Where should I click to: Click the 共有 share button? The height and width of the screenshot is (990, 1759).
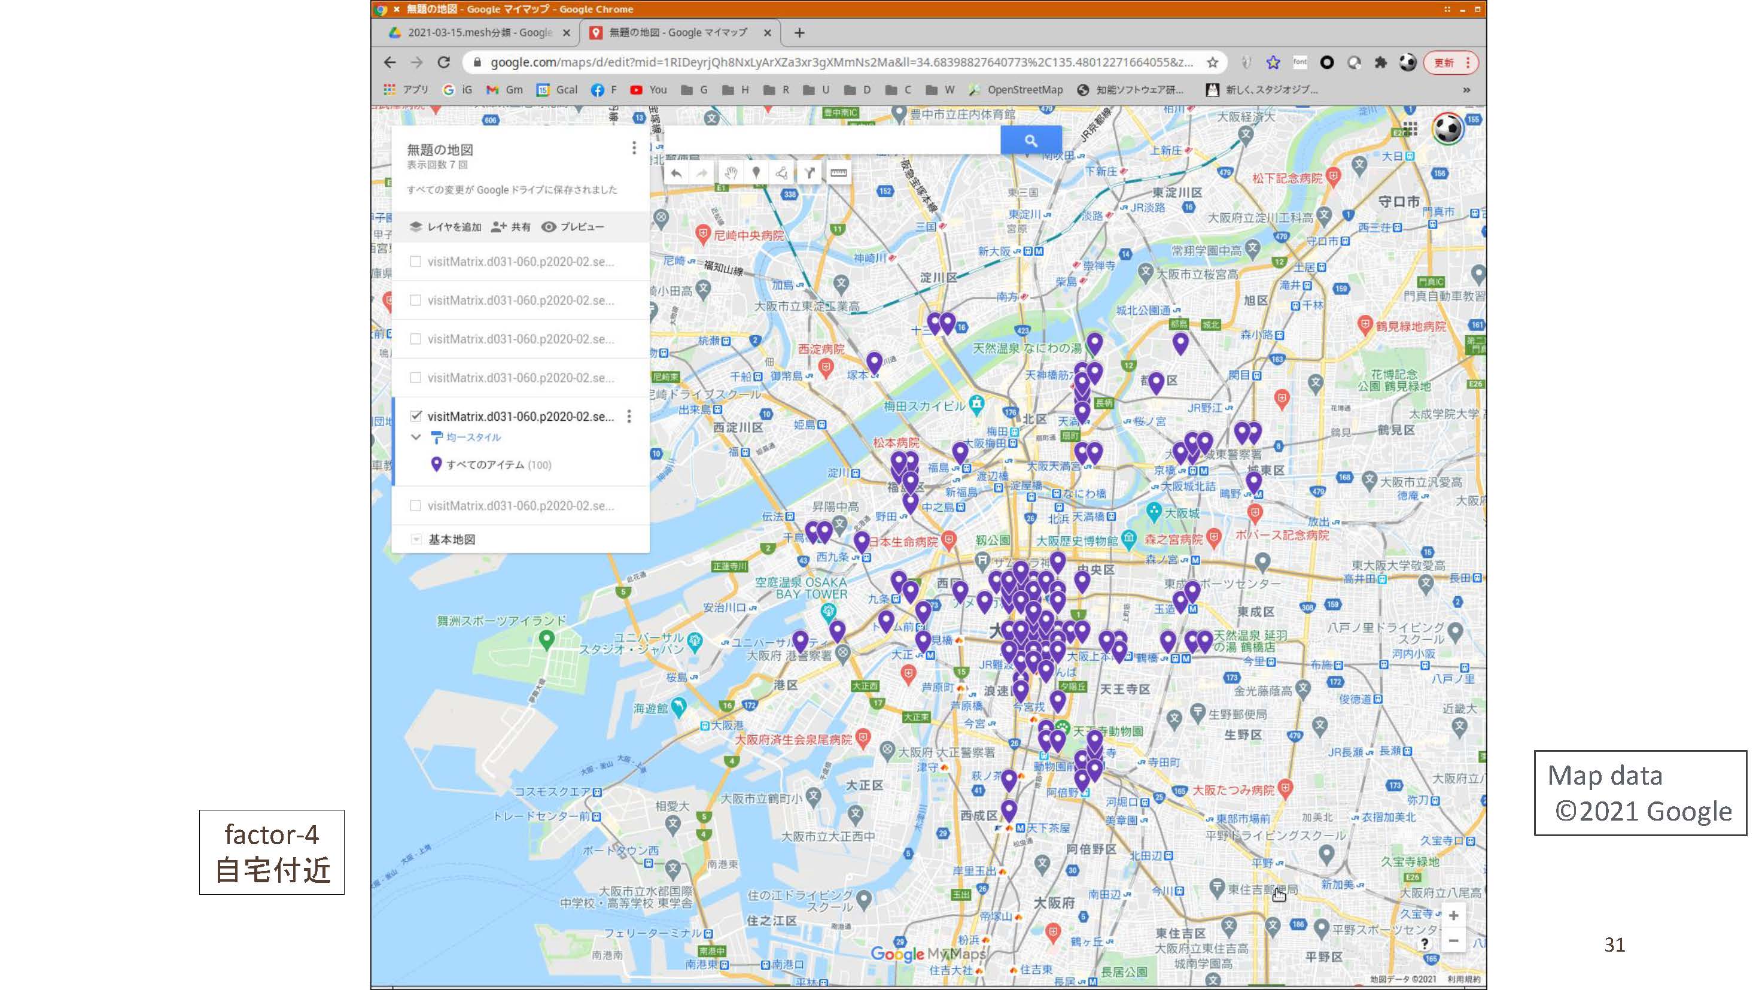pos(511,227)
